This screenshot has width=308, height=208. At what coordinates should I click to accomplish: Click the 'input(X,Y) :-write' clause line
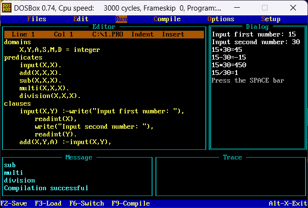pyautogui.click(x=102, y=111)
